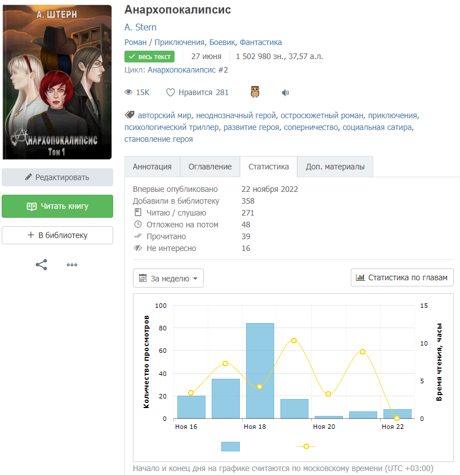The width and height of the screenshot is (460, 475).
Task: Click the bar chart icon in Статистика по главам
Action: coord(360,277)
